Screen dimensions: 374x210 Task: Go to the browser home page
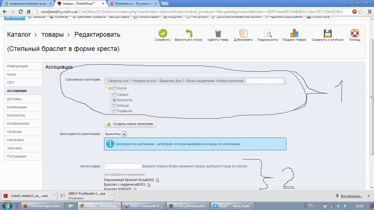pyautogui.click(x=28, y=12)
